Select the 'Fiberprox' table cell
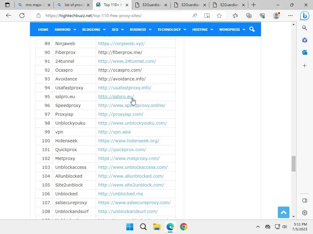 [74, 52]
